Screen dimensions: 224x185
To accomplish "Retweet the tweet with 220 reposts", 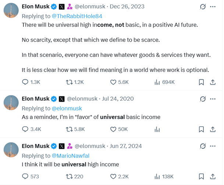I will [74, 177].
